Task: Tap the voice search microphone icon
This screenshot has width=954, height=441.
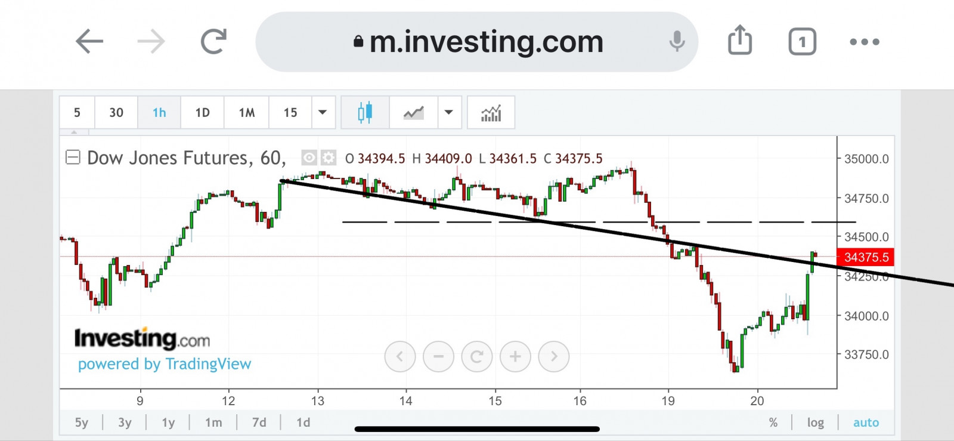Action: pos(677,42)
